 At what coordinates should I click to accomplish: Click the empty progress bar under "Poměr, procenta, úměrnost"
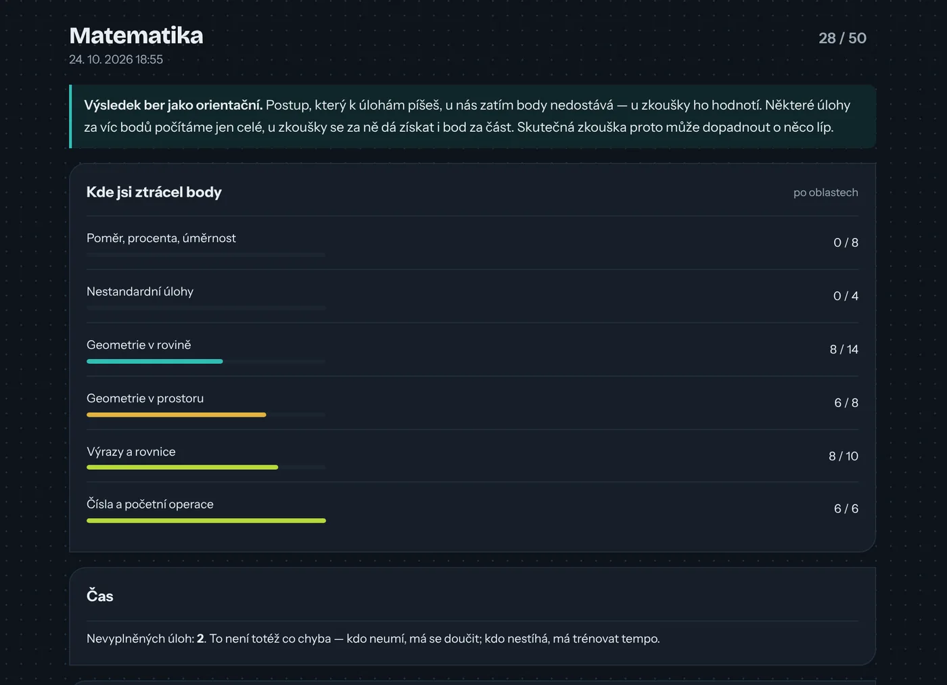pos(206,255)
